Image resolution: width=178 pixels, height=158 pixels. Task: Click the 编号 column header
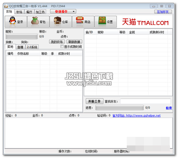[x=10, y=54]
